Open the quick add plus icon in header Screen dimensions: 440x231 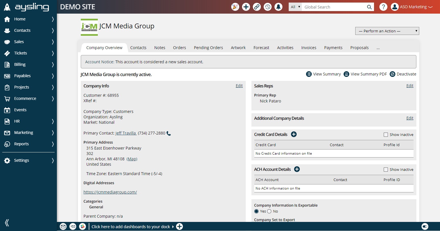246,7
